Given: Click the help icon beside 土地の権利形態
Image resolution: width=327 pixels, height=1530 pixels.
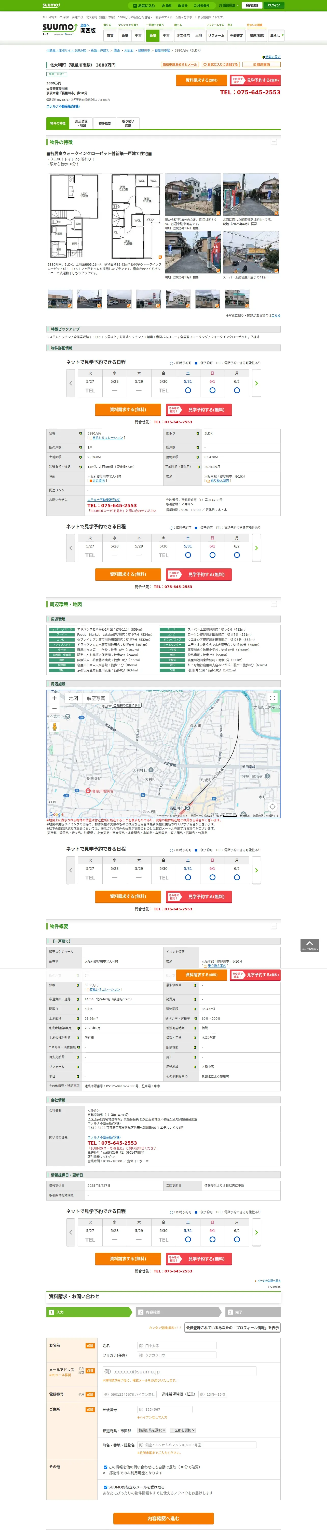Looking at the screenshot, I should point(78,1038).
